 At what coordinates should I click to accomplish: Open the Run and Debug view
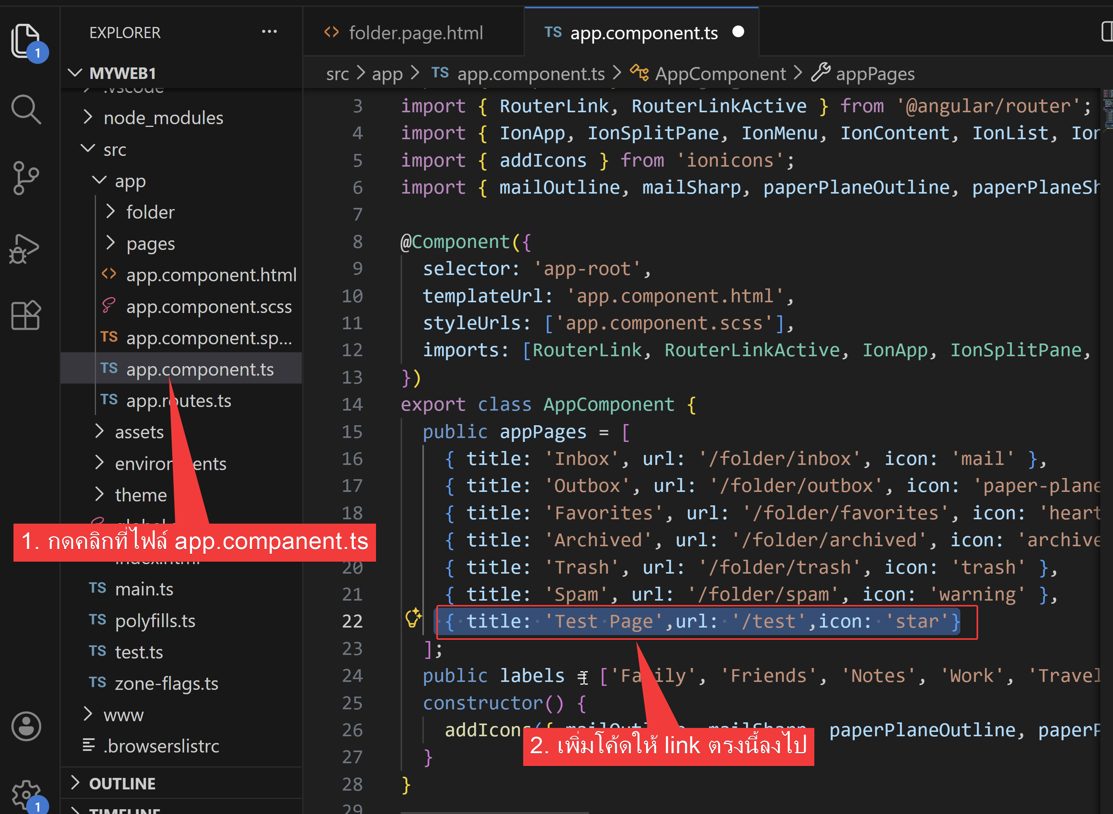[x=25, y=248]
